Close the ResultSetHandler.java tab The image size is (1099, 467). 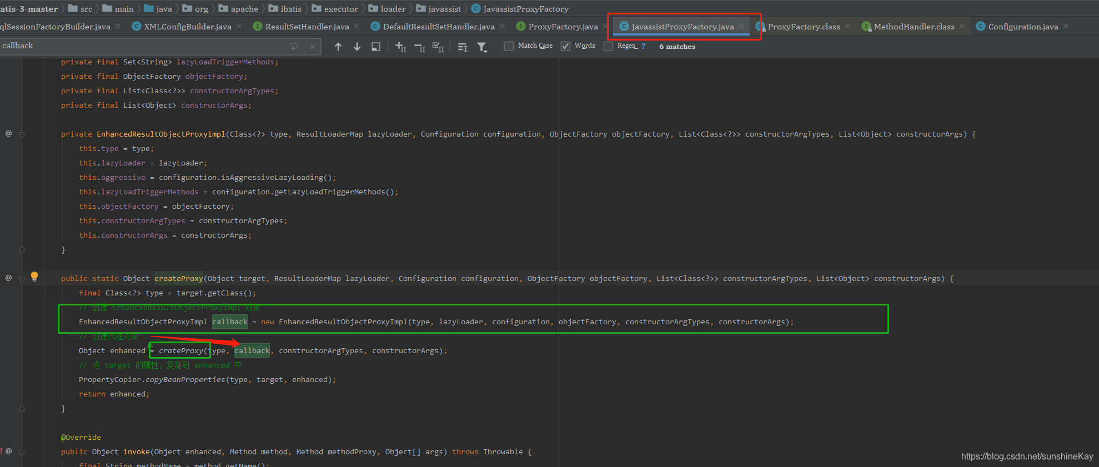pyautogui.click(x=357, y=26)
